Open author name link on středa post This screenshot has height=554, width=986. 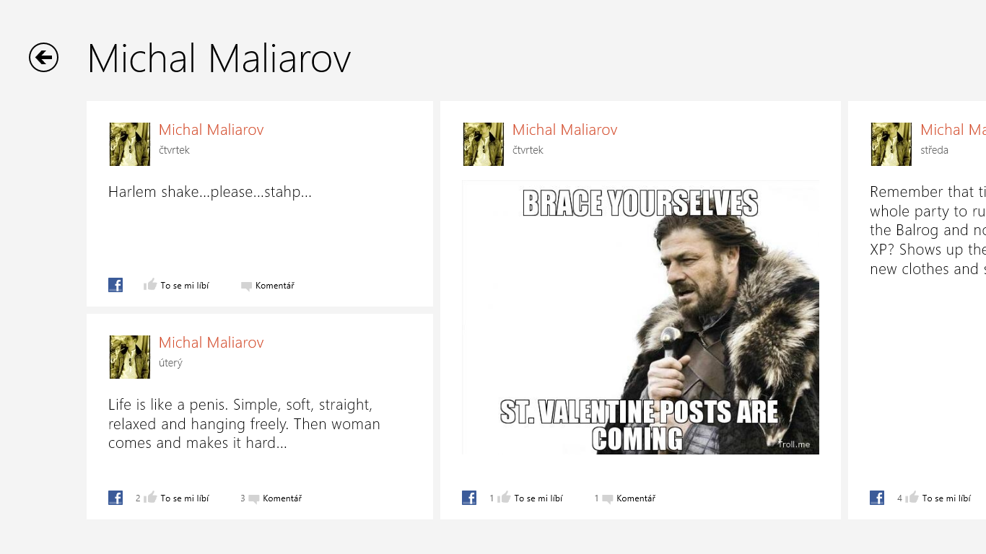click(953, 130)
